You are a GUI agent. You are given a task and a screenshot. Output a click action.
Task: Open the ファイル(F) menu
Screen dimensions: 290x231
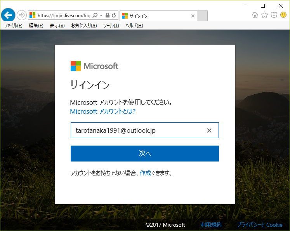(x=13, y=26)
